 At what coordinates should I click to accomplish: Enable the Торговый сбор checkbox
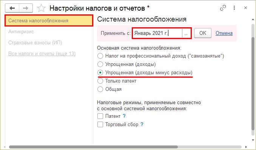tap(100, 125)
